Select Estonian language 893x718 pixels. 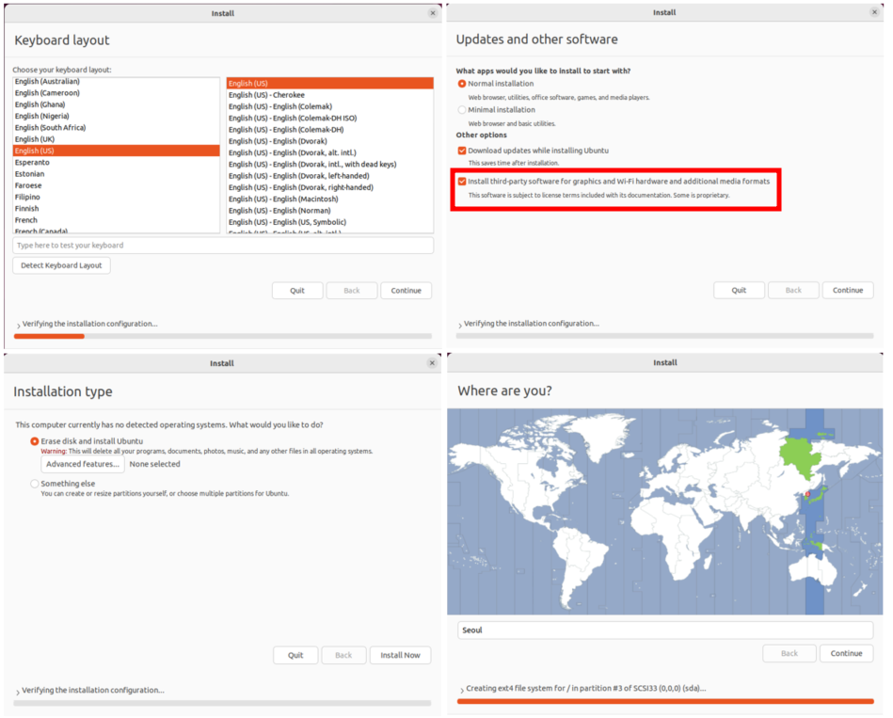(116, 174)
